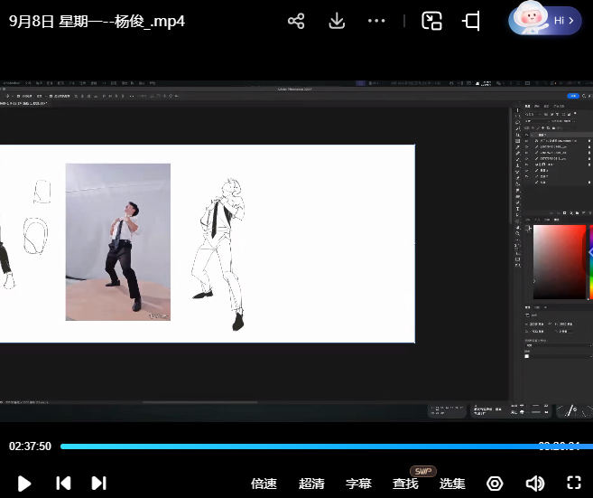Skip to the next video
This screenshot has height=498, width=593.
pos(99,484)
